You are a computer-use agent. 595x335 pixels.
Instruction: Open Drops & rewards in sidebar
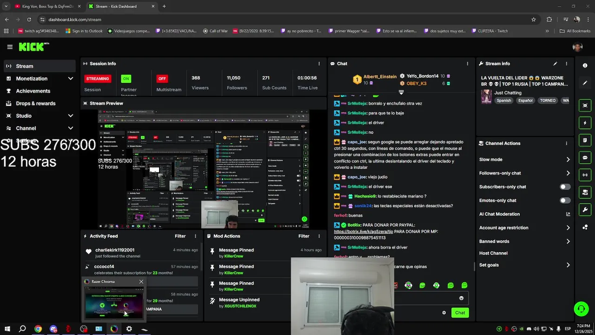click(40, 103)
